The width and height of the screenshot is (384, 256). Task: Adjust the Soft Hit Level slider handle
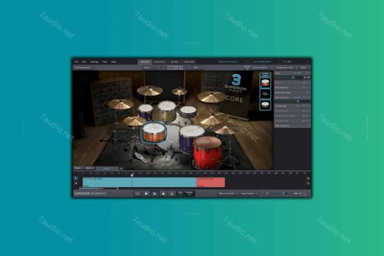coord(298,101)
